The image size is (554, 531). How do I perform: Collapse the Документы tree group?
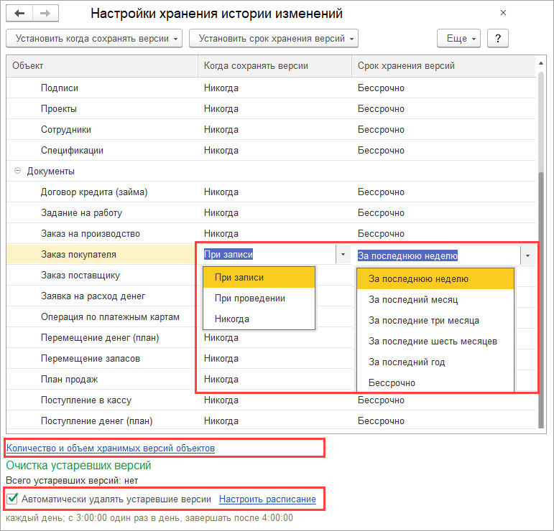(18, 171)
